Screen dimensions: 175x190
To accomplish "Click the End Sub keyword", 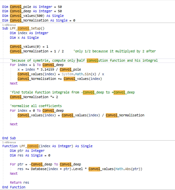I will point(9,138).
